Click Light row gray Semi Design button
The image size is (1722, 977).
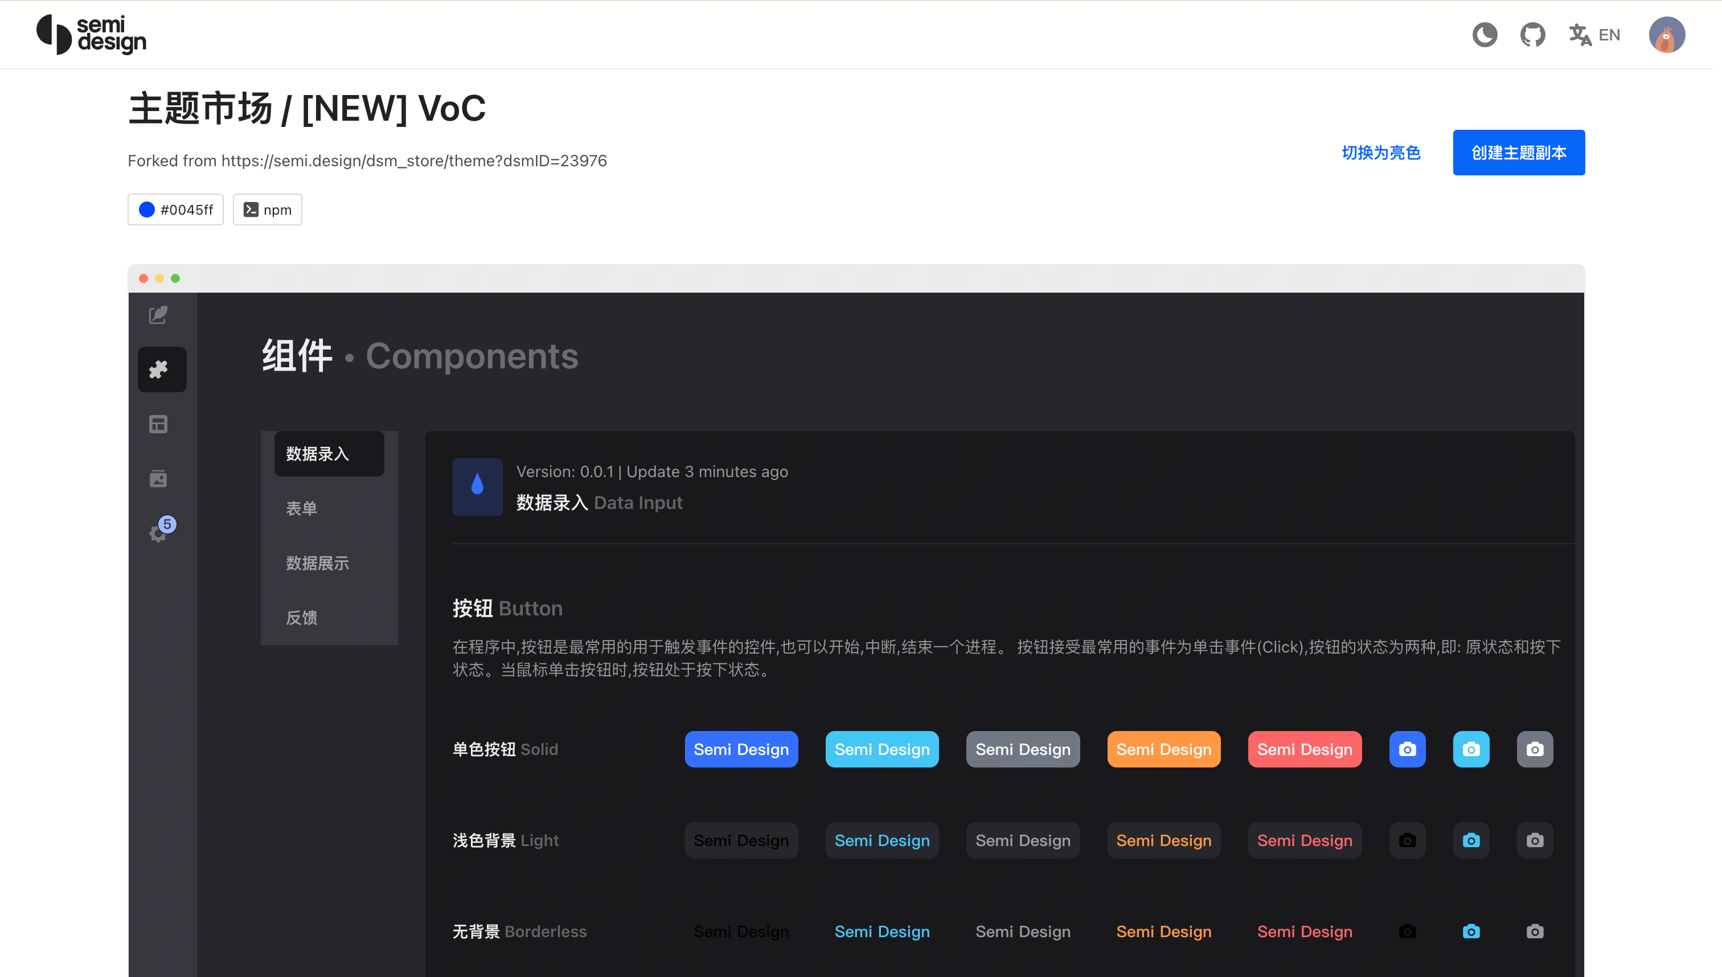coord(1023,840)
